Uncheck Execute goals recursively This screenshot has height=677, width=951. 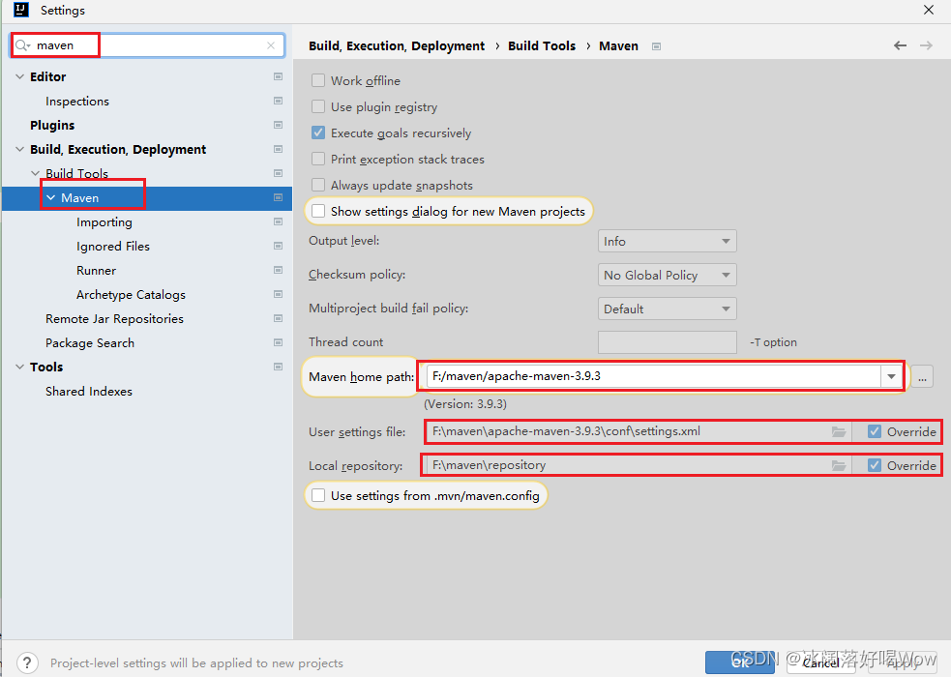[318, 132]
